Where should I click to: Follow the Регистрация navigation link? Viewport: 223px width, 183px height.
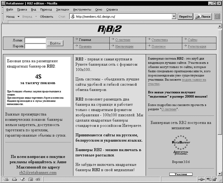point(197,46)
